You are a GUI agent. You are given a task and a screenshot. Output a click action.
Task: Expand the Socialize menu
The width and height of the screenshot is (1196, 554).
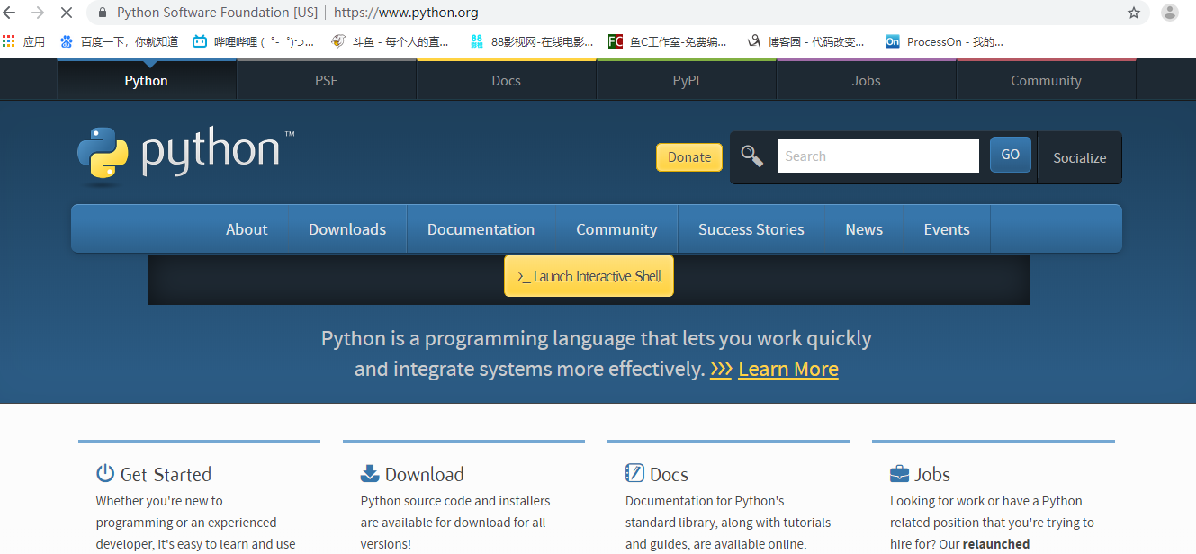pyautogui.click(x=1079, y=157)
